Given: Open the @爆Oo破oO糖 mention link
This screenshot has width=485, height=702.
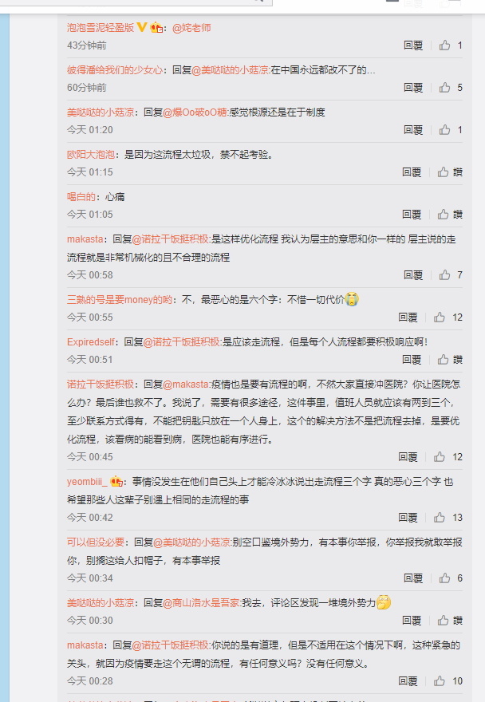Looking at the screenshot, I should tap(195, 112).
